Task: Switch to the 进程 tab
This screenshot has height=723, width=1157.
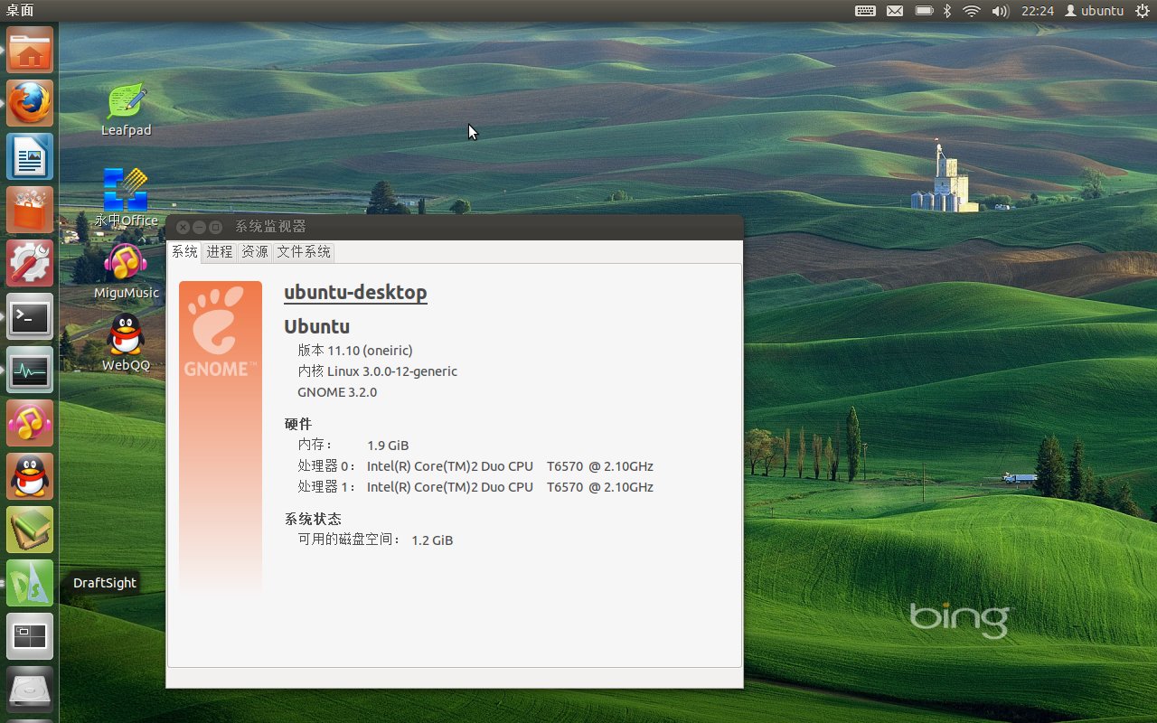Action: (x=220, y=252)
